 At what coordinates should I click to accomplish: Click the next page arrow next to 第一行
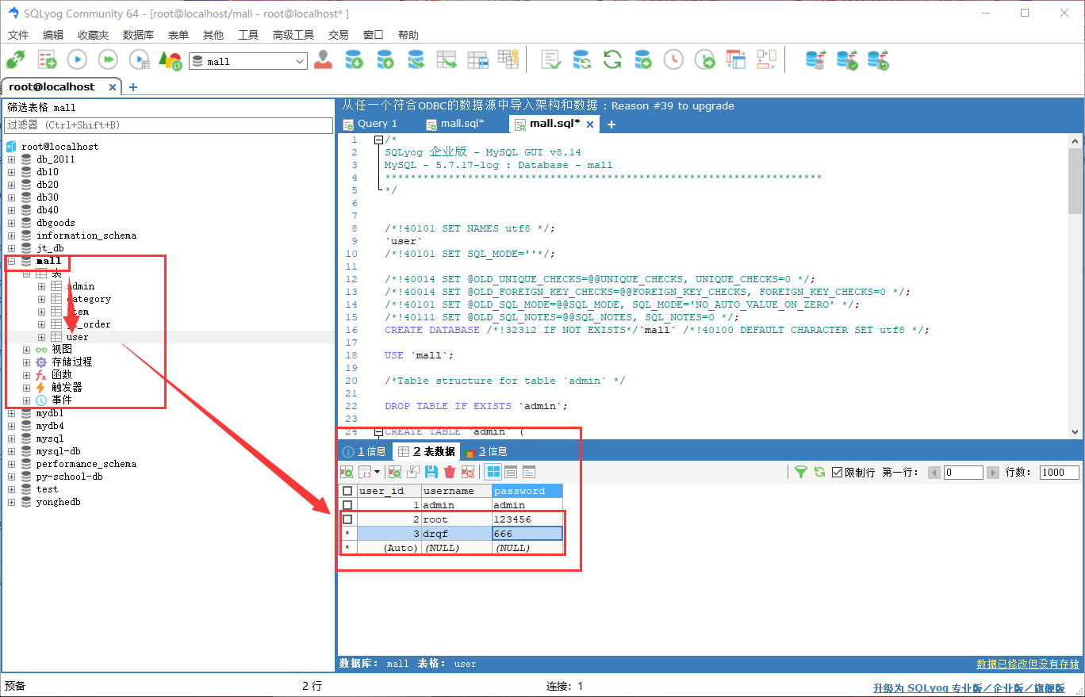[991, 473]
